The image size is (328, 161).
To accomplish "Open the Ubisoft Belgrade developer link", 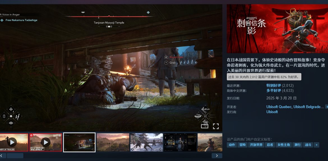I will (309, 107).
